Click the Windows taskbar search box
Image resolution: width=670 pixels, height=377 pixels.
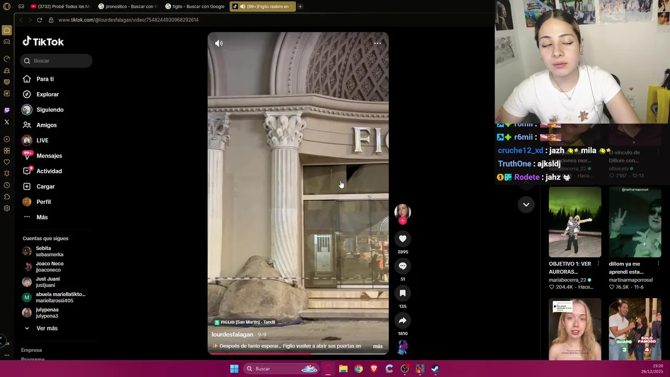click(x=282, y=369)
